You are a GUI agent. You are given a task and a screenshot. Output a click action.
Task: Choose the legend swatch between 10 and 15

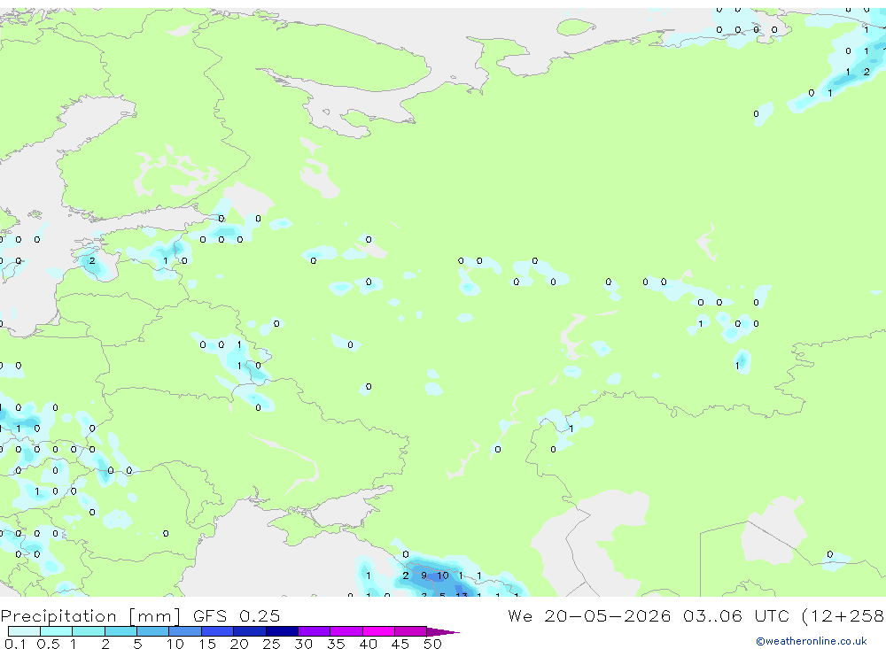coord(185,631)
